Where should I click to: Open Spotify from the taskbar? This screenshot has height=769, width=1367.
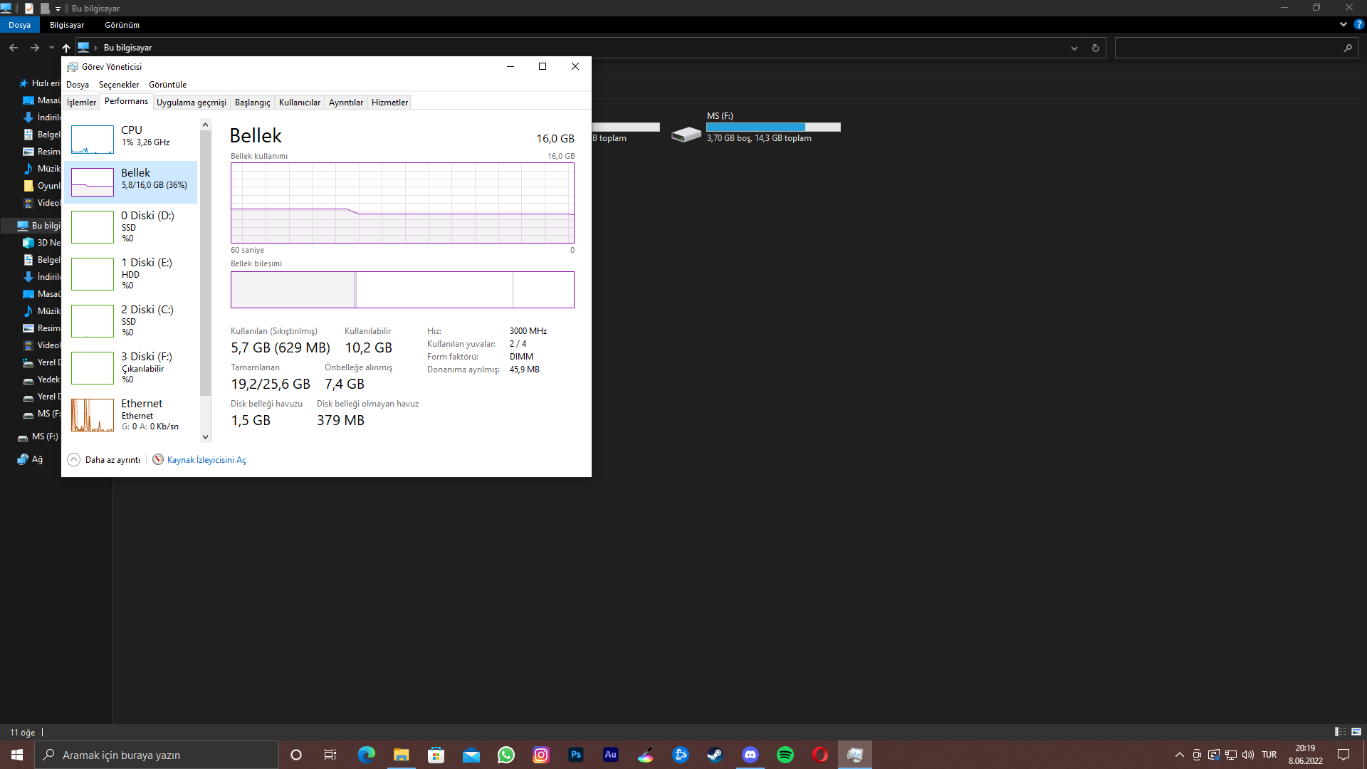point(785,755)
